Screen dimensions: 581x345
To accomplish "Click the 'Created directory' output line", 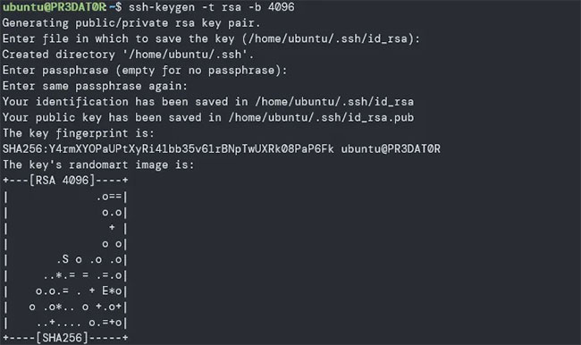I will click(x=128, y=55).
